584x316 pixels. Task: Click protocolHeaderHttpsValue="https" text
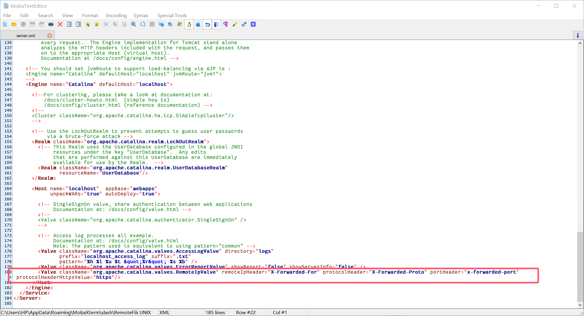click(x=68, y=277)
